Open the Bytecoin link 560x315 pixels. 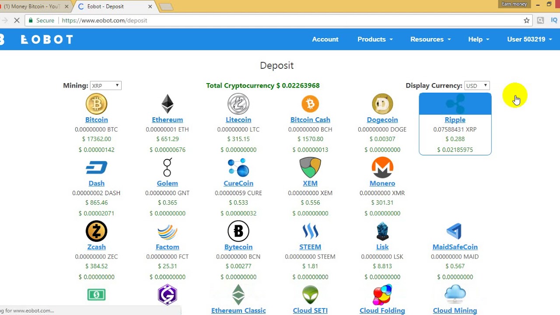pos(238,247)
